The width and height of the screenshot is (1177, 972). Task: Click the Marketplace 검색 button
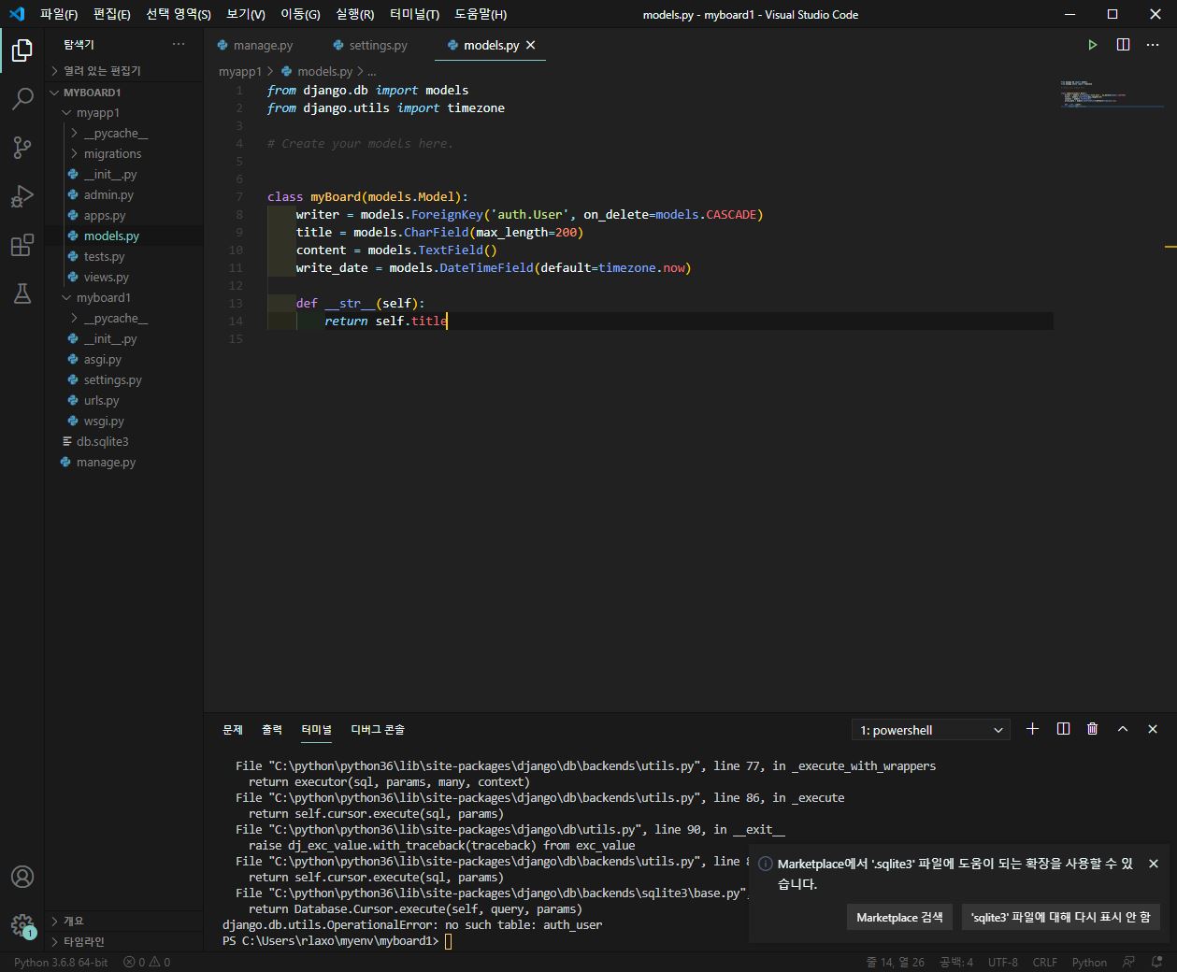coord(899,917)
